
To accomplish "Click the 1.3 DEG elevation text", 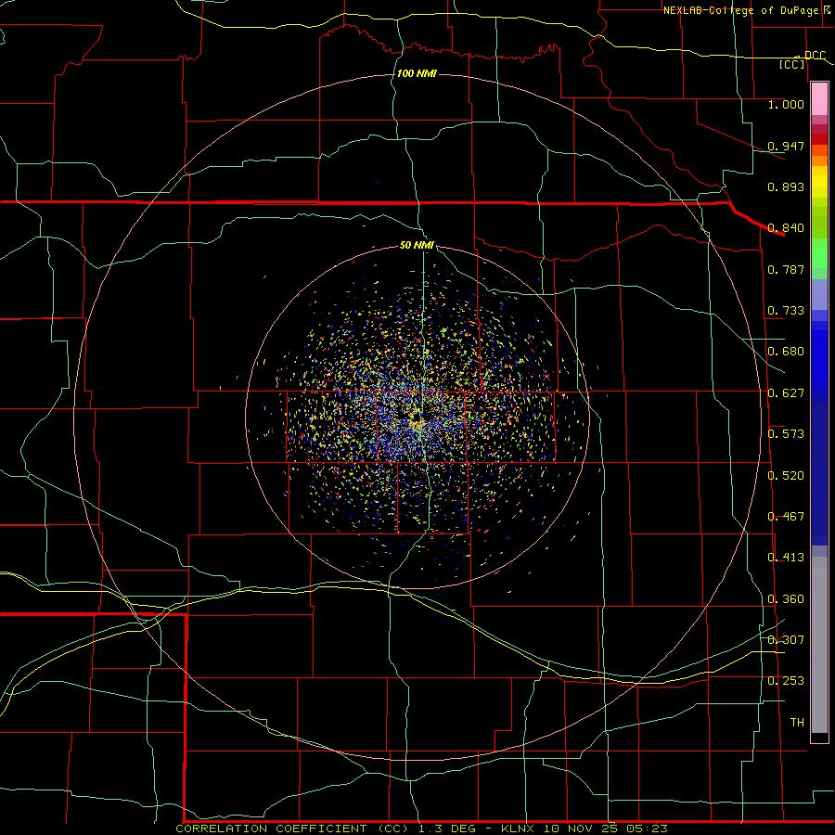I will [x=445, y=829].
